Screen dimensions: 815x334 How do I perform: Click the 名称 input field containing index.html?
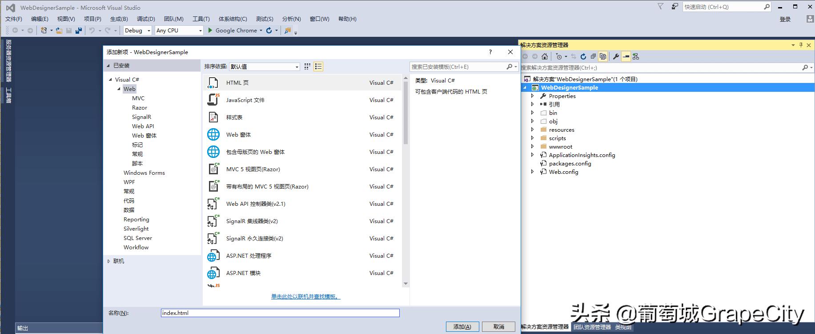280,313
